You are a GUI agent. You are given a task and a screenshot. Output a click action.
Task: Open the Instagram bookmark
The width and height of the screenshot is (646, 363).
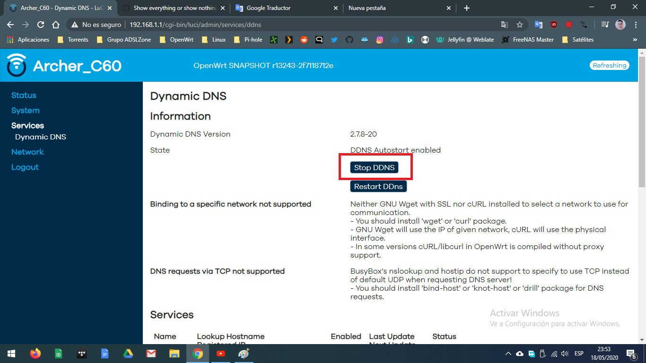379,40
